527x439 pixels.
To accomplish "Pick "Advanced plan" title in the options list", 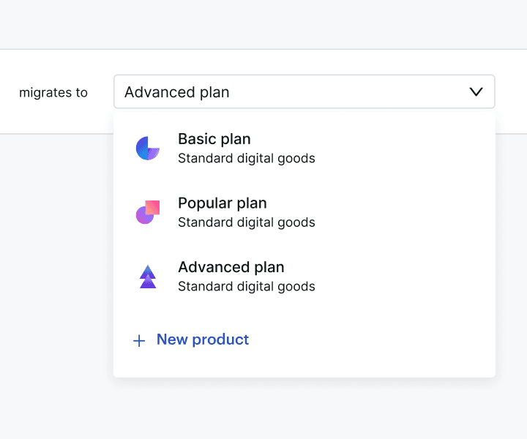I will pyautogui.click(x=231, y=267).
